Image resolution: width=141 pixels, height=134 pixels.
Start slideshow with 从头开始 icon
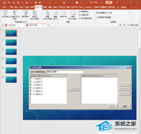coord(5,13)
